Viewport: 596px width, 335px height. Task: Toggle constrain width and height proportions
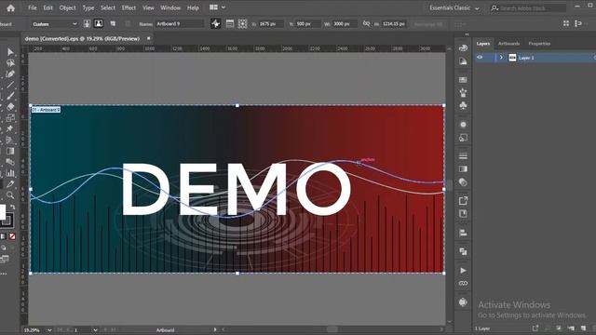366,23
